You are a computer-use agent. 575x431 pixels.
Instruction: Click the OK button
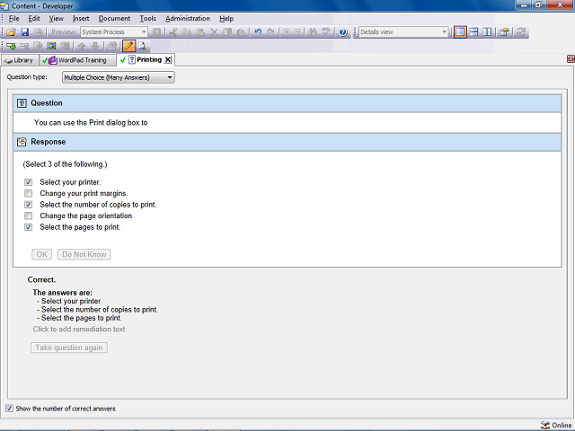tap(42, 254)
